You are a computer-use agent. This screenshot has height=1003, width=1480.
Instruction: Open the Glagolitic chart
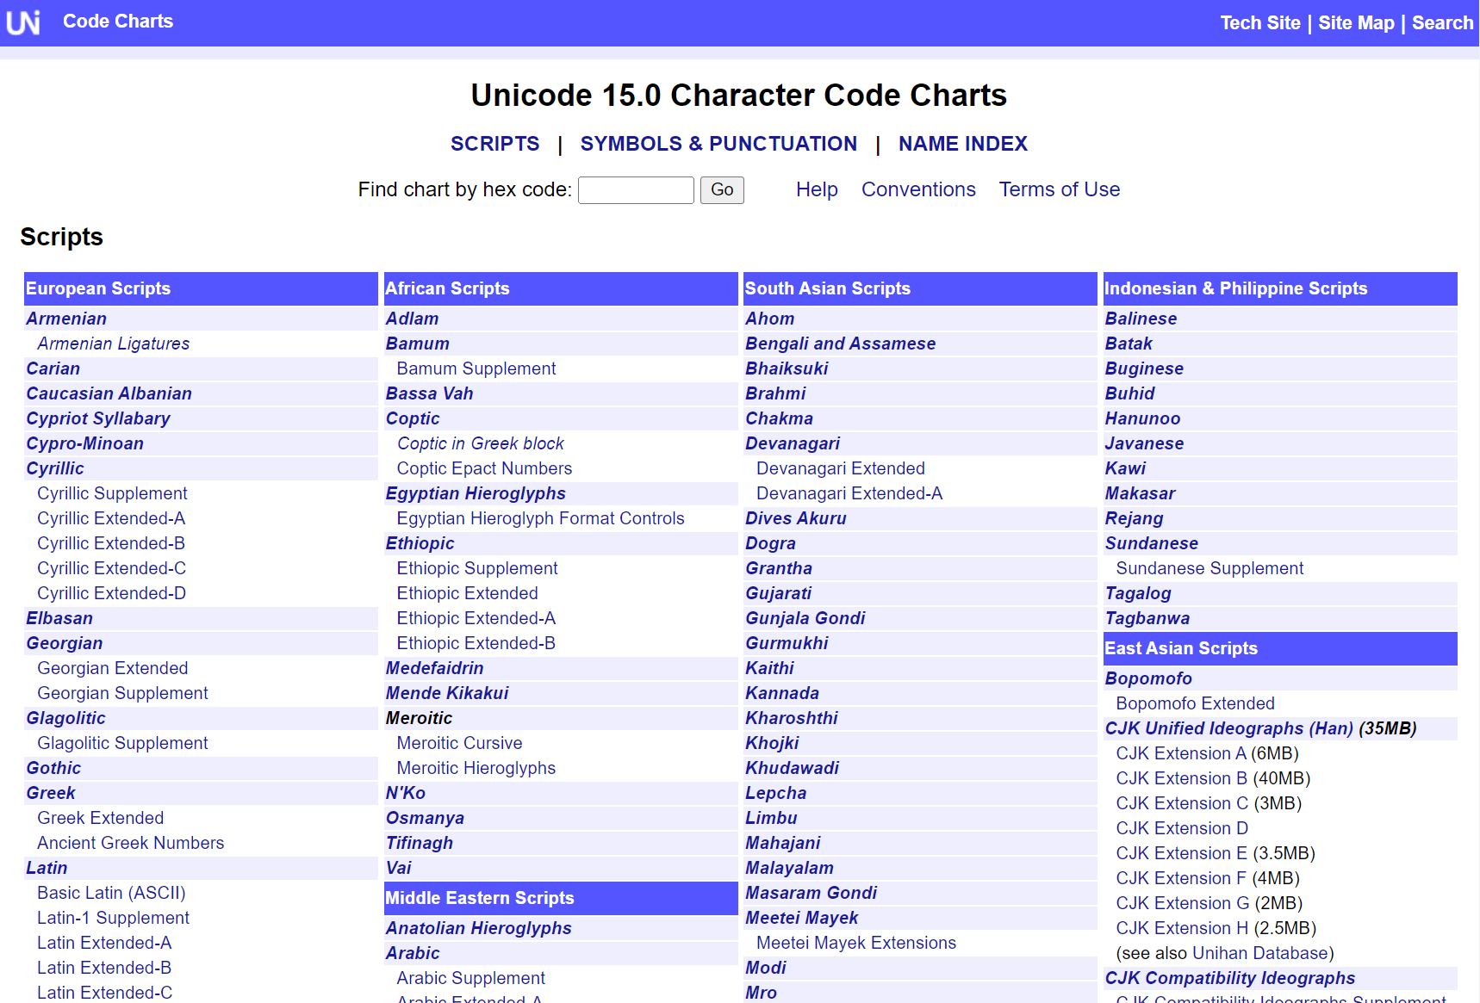[x=65, y=718]
